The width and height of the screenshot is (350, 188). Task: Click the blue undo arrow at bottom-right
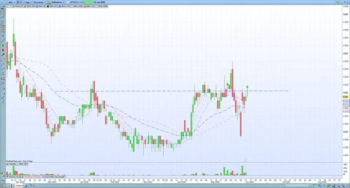tap(319, 185)
